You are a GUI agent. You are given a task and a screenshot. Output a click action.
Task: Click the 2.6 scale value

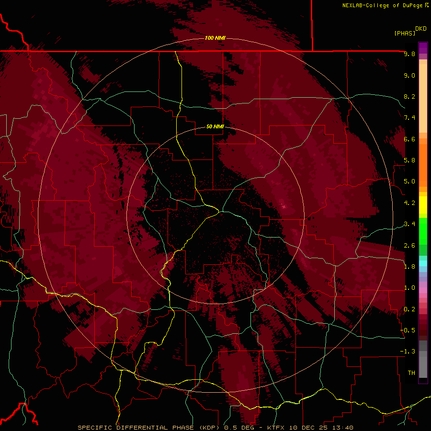[409, 246]
